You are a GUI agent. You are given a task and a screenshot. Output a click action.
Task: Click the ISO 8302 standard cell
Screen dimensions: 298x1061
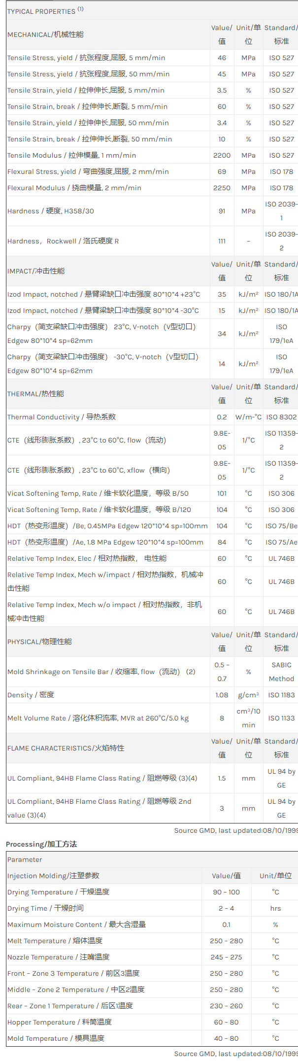click(x=281, y=417)
